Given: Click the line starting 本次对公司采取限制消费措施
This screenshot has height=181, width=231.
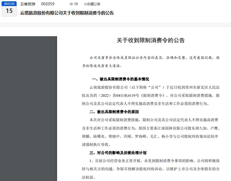Looking at the screenshot, I should 154,120.
